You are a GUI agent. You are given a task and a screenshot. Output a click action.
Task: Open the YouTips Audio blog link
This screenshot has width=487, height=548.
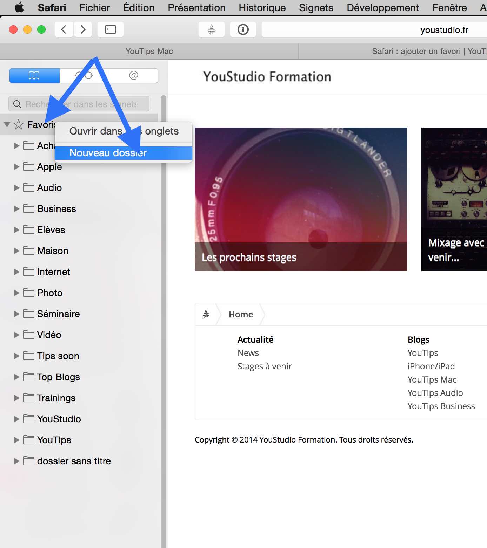[435, 393]
